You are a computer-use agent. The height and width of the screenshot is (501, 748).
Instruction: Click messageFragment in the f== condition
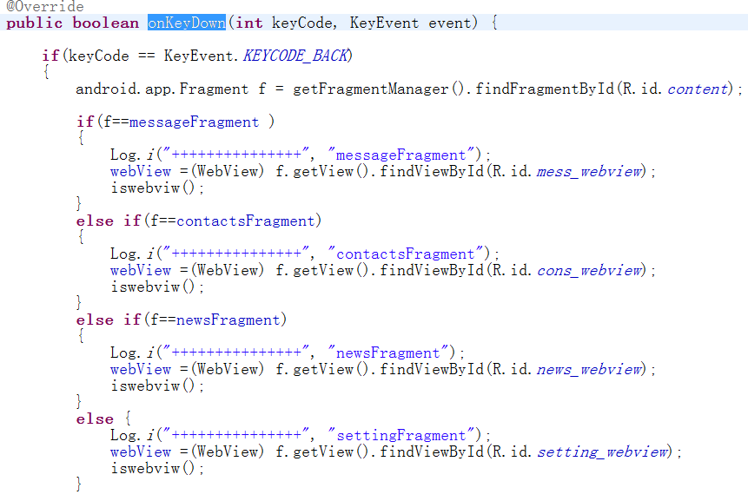(x=194, y=122)
